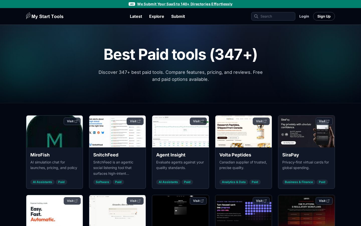
Task: Select Volta Peptides' Paid tag
Action: coord(255,182)
